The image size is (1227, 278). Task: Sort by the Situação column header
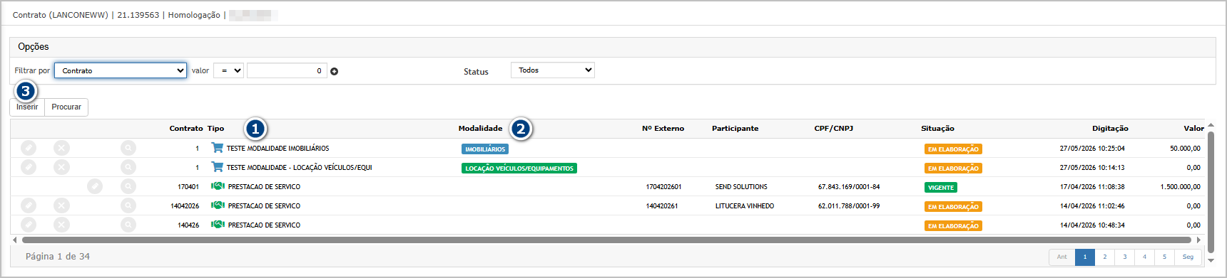pyautogui.click(x=937, y=129)
